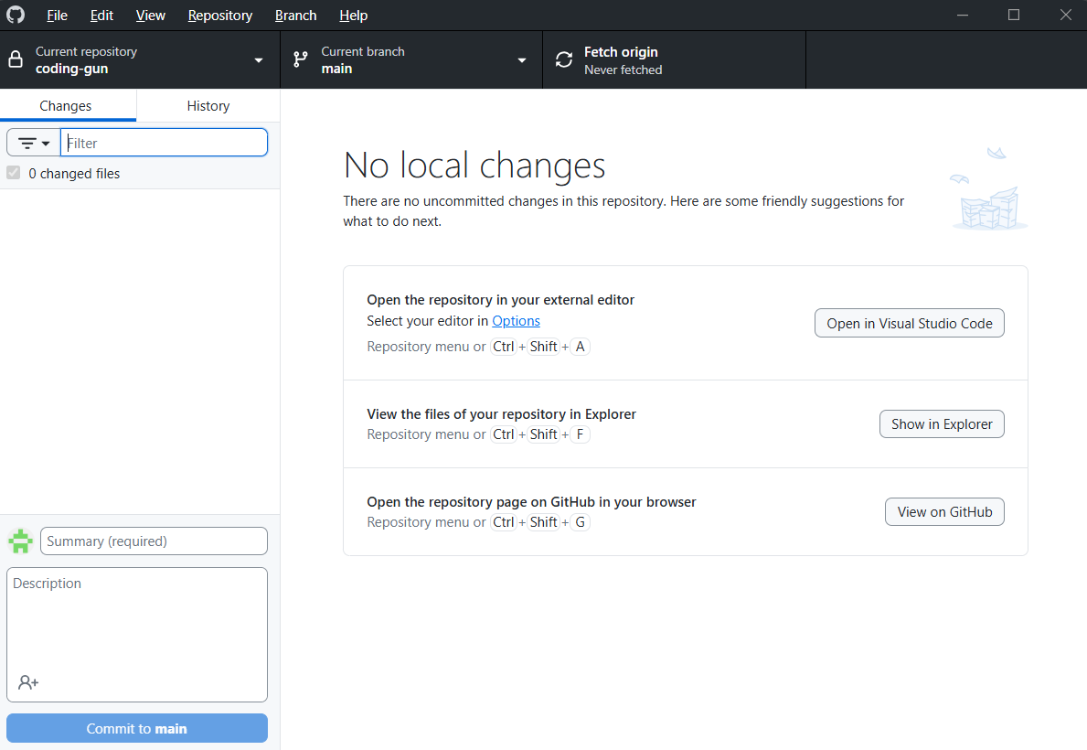Minimize the GitHub Desktop window
Screen dimensions: 1087x750
(963, 15)
